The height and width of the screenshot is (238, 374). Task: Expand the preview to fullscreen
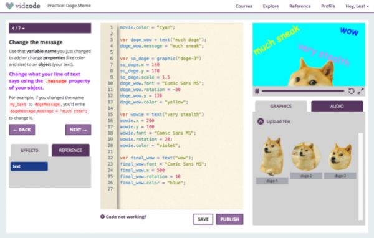point(360,91)
